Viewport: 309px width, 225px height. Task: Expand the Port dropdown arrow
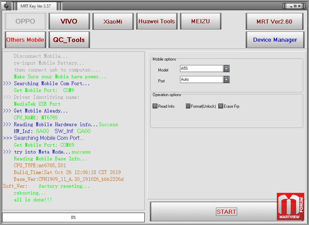click(227, 80)
